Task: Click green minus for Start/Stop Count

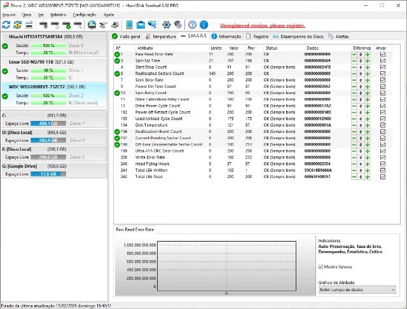Action: click(x=354, y=67)
